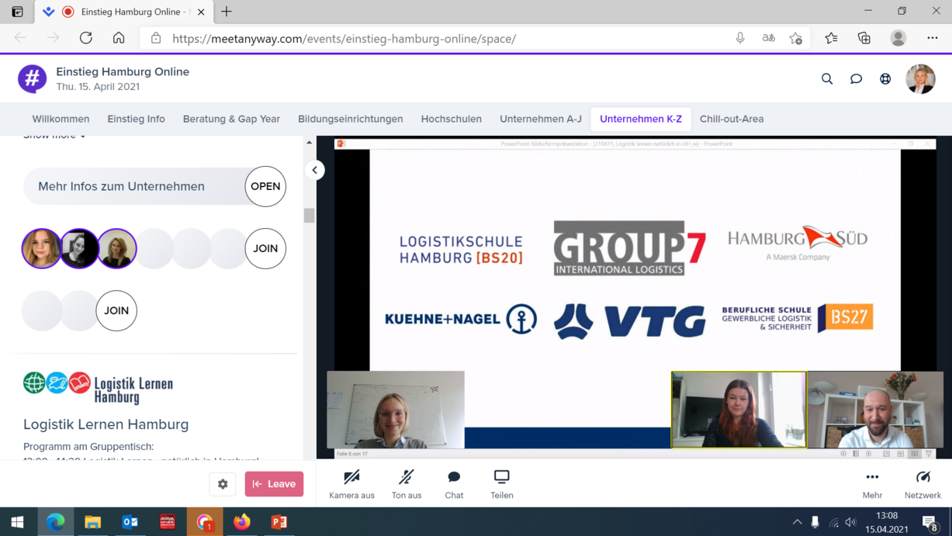
Task: Open user profile avatar in header
Action: tap(920, 78)
